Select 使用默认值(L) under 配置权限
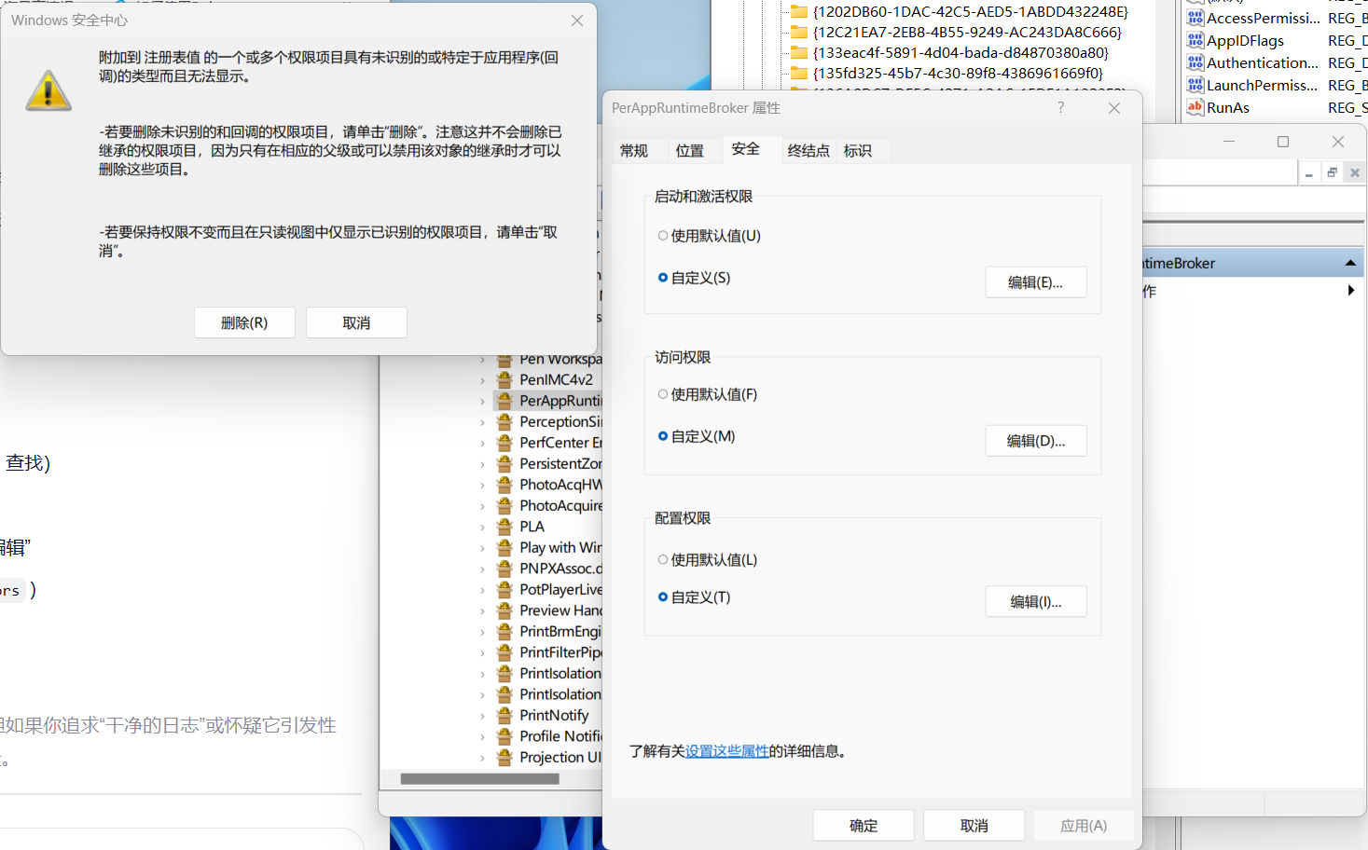 click(663, 559)
